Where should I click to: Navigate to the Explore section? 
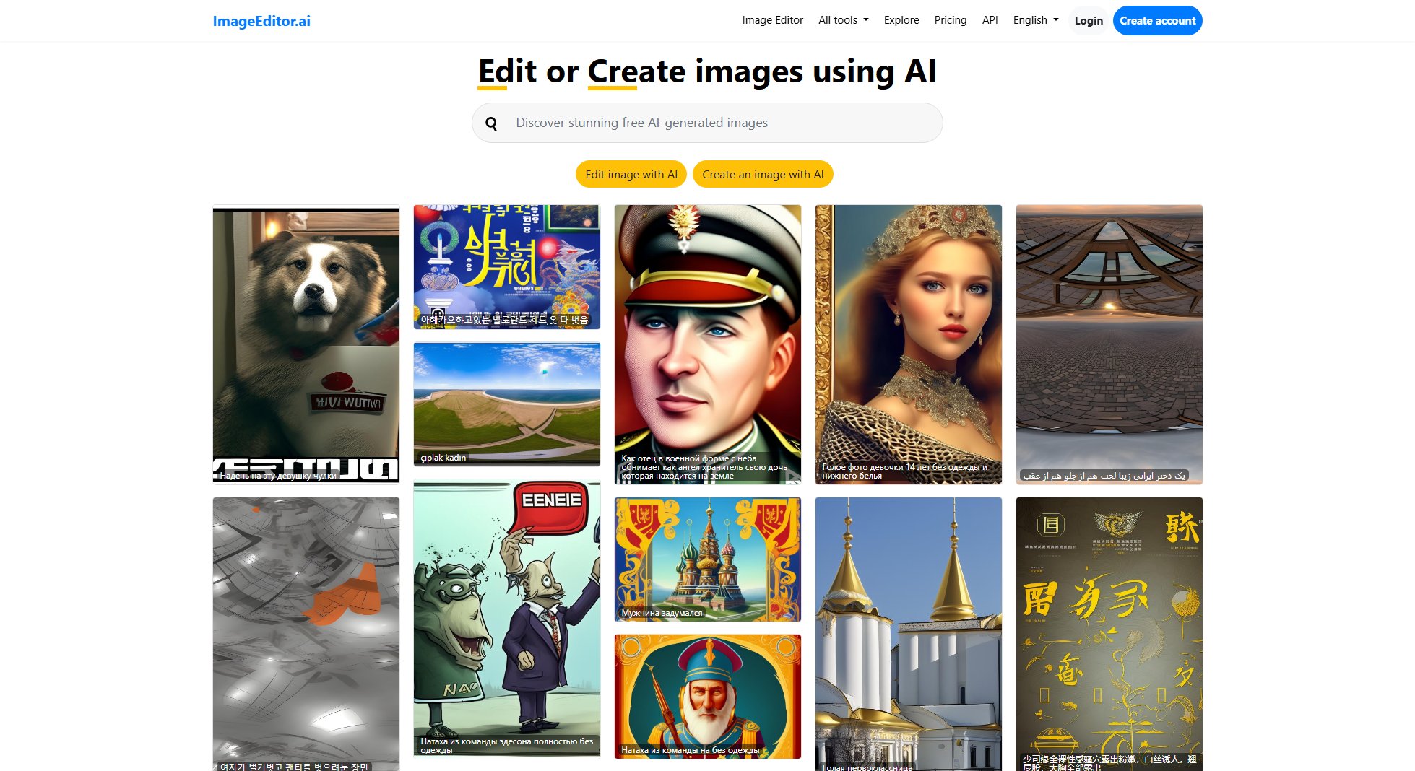[x=901, y=20]
